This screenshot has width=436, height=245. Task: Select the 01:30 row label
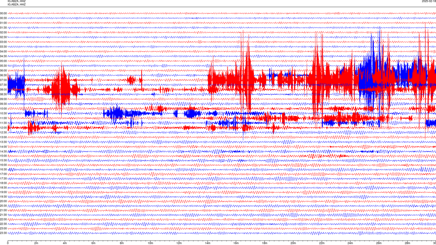click(3, 28)
